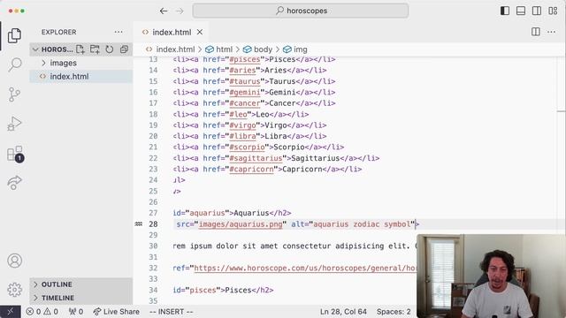
Task: Start Live Share from status bar
Action: (x=116, y=312)
